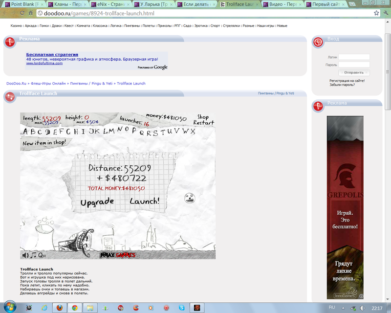The width and height of the screenshot is (391, 313).
Task: Open the Казино category
Action: point(16,26)
